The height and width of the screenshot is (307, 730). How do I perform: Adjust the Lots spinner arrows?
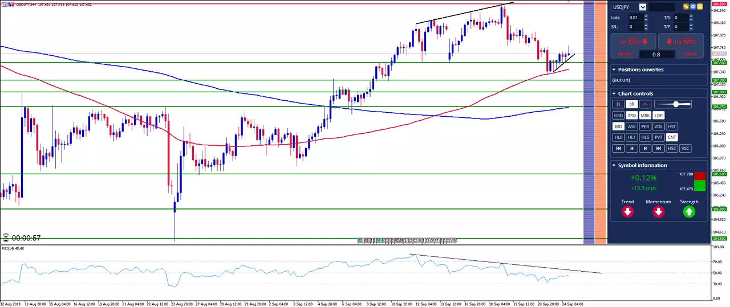click(x=646, y=18)
